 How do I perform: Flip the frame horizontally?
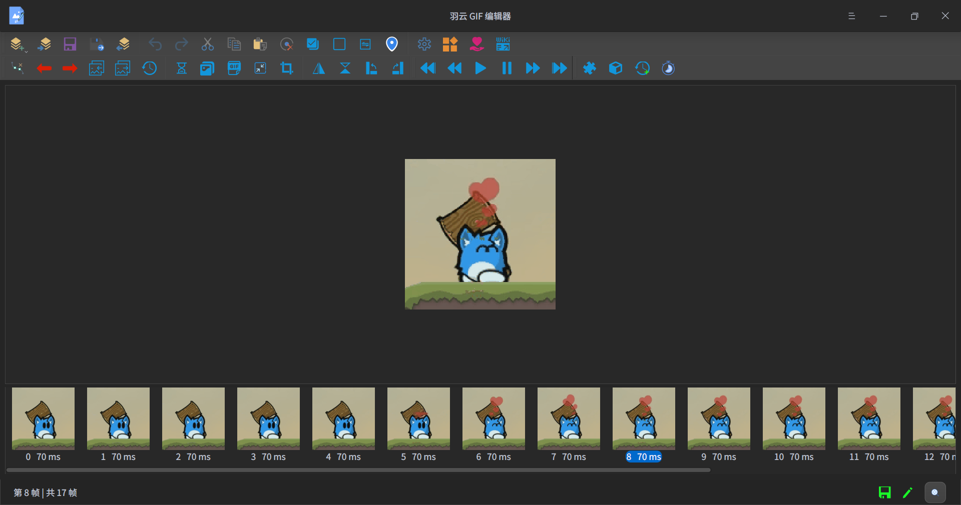click(x=318, y=68)
